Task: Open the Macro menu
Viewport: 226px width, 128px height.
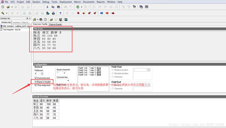Action: coord(77,2)
